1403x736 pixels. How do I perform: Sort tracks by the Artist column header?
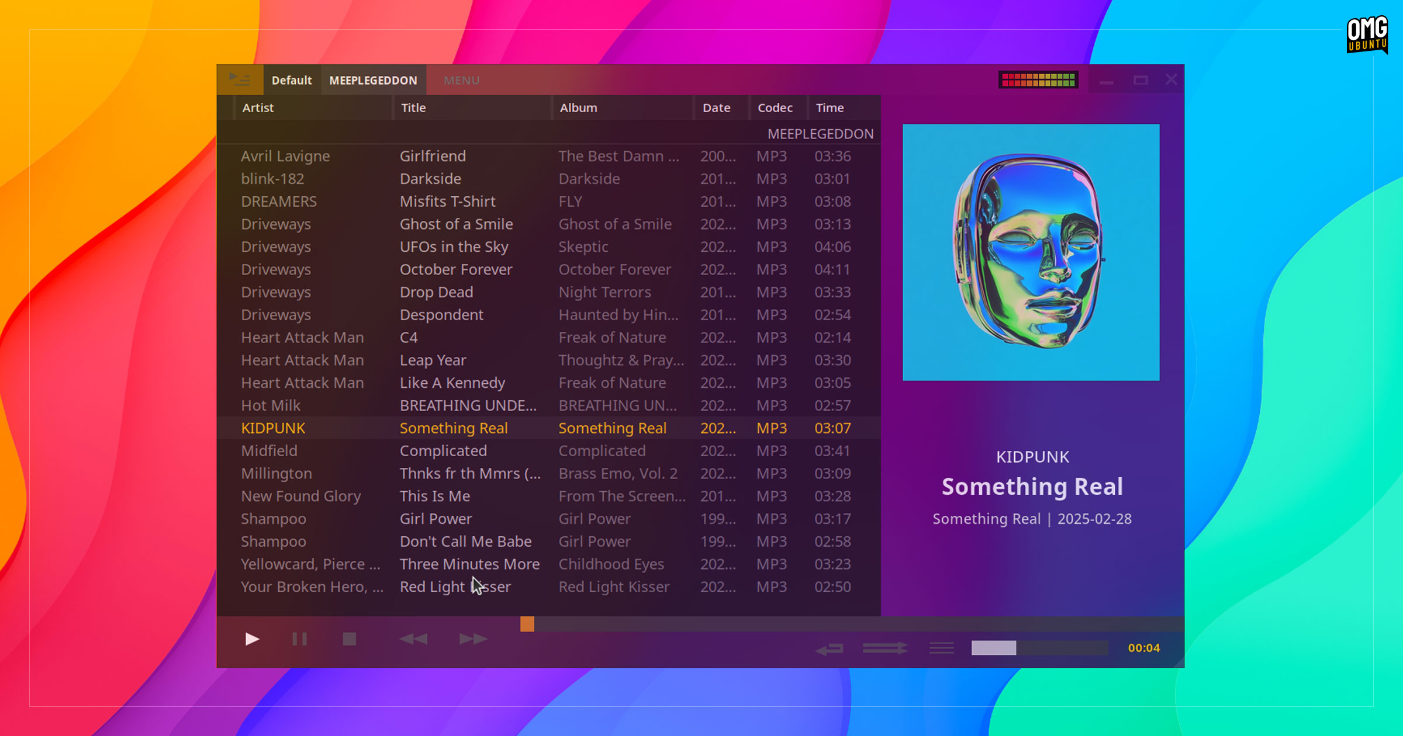point(257,107)
